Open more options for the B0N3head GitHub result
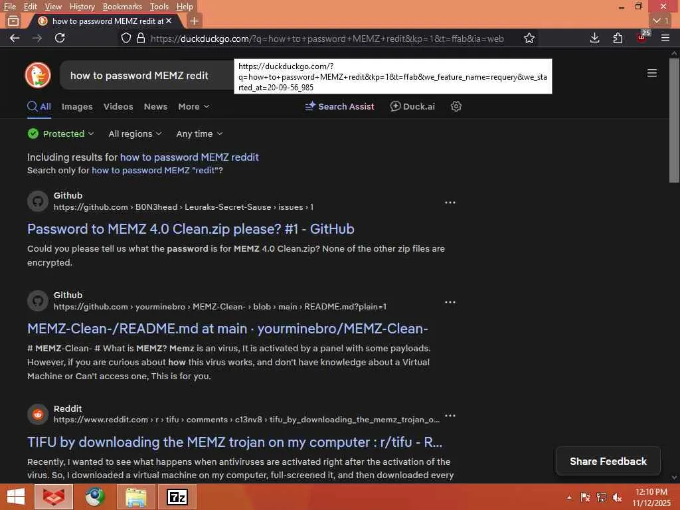680x510 pixels. tap(450, 203)
